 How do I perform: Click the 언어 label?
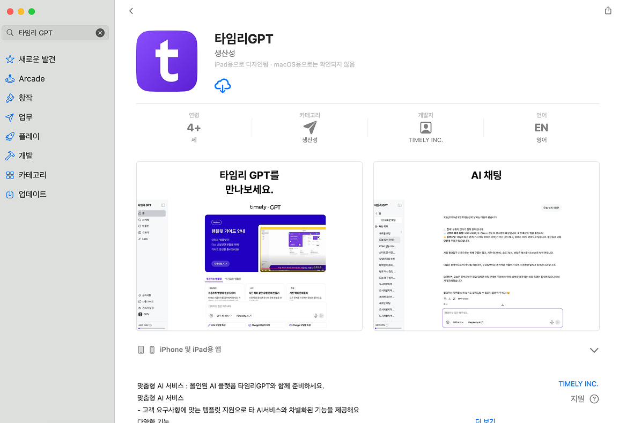click(541, 115)
